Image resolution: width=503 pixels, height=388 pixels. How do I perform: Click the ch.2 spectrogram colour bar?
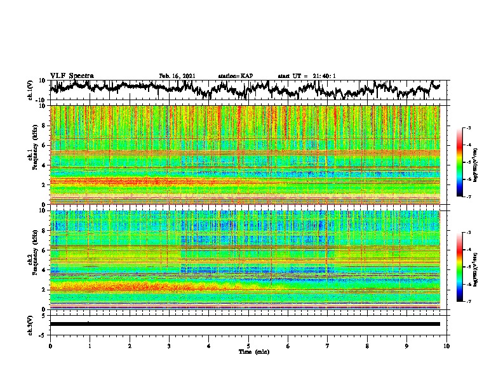tap(459, 267)
